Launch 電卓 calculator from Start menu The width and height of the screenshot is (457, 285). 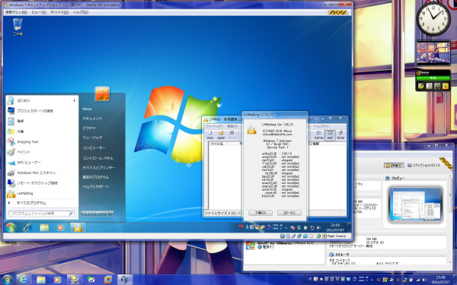coord(42,121)
